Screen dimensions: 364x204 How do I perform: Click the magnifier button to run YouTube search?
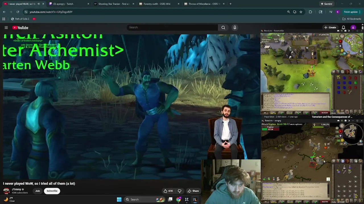223,27
